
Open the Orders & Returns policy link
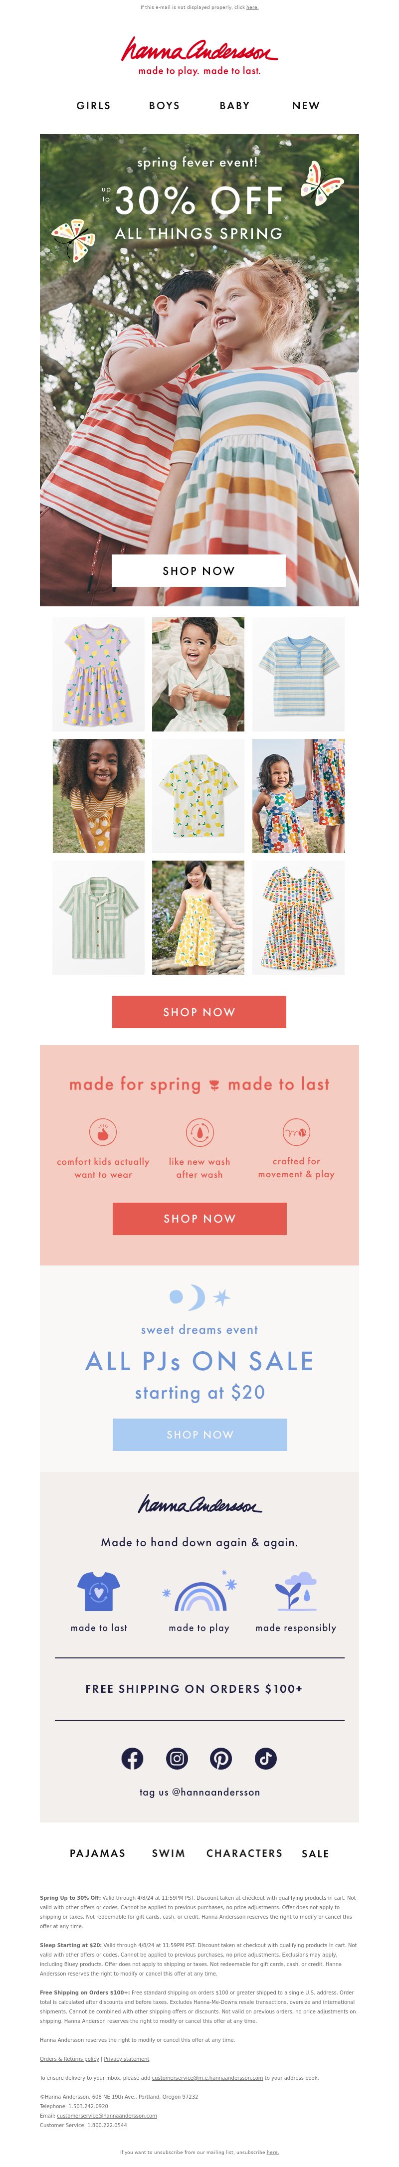[69, 2058]
